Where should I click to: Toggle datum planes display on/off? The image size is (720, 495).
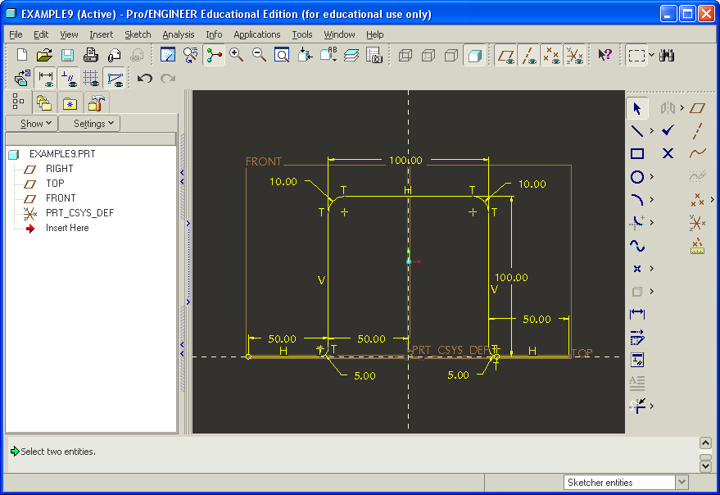(x=506, y=55)
